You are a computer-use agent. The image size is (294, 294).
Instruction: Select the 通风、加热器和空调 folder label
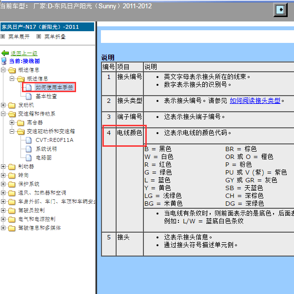tap(42, 193)
